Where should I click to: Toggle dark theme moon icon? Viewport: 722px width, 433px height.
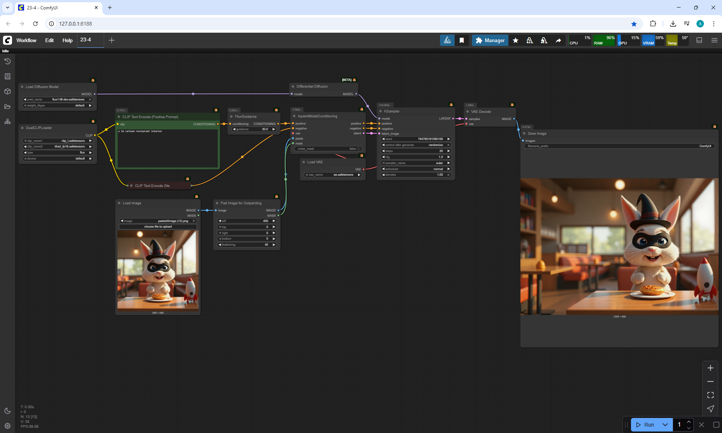coord(8,411)
